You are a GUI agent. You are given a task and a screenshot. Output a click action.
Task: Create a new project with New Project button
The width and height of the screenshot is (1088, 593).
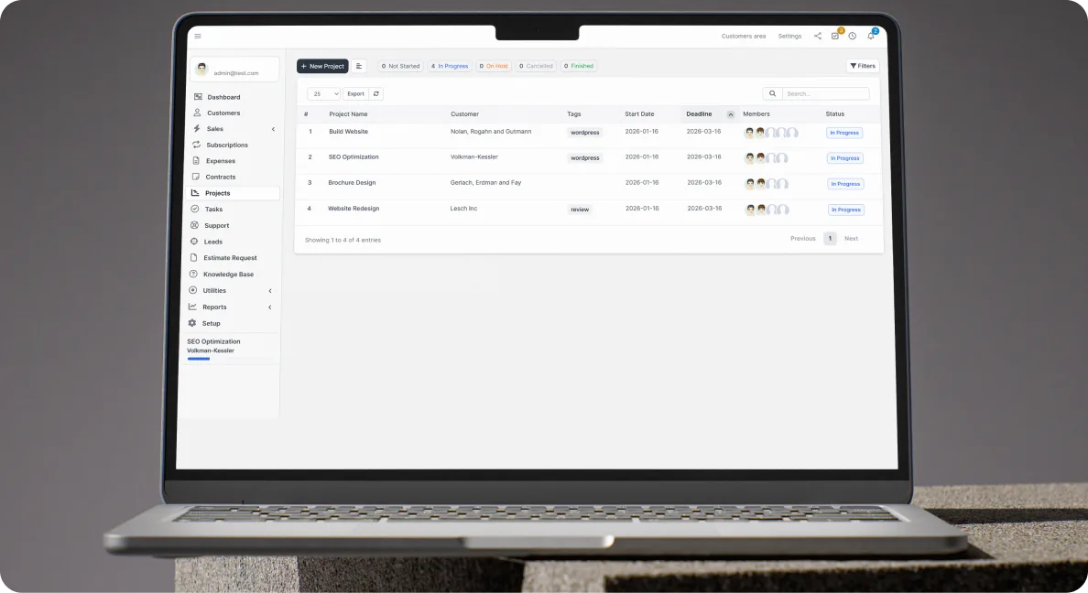[x=321, y=66]
